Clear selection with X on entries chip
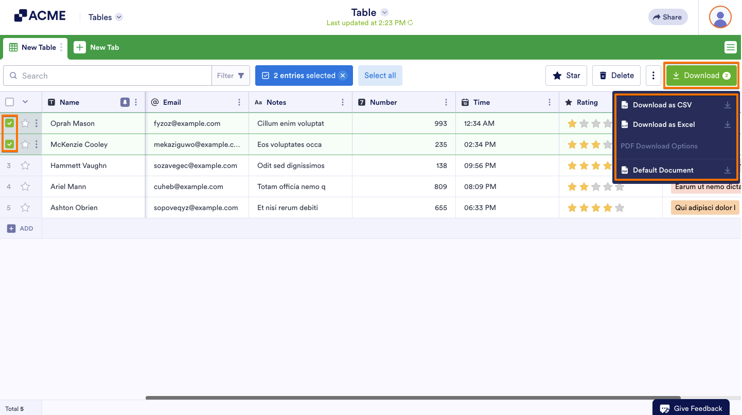 [x=343, y=76]
